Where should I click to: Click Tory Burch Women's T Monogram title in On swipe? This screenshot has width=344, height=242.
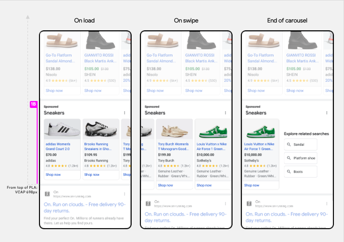tap(173, 146)
